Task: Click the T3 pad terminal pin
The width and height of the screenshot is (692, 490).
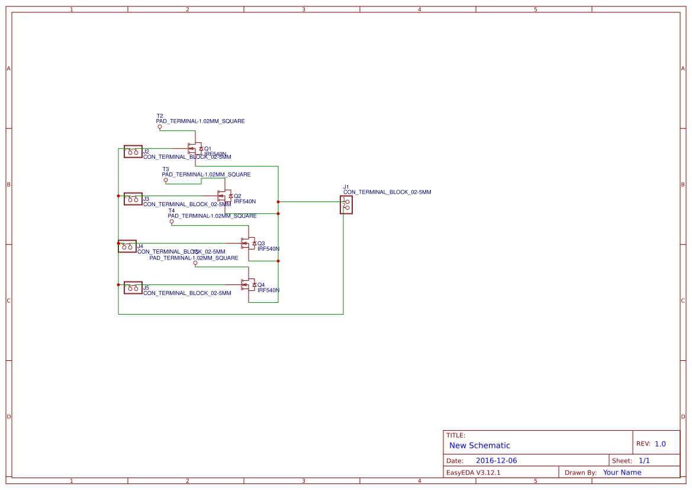Action: point(166,180)
